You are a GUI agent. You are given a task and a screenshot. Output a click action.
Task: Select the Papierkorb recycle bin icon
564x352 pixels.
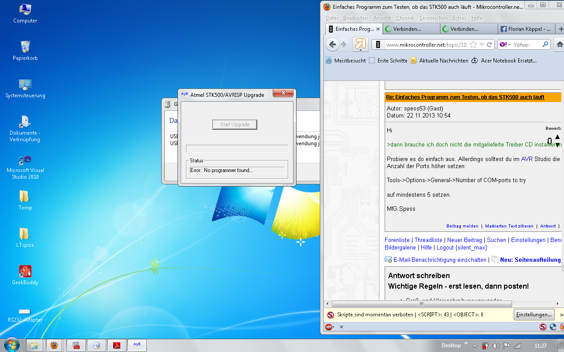click(x=25, y=51)
